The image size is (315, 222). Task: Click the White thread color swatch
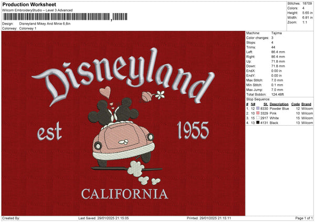point(258,118)
